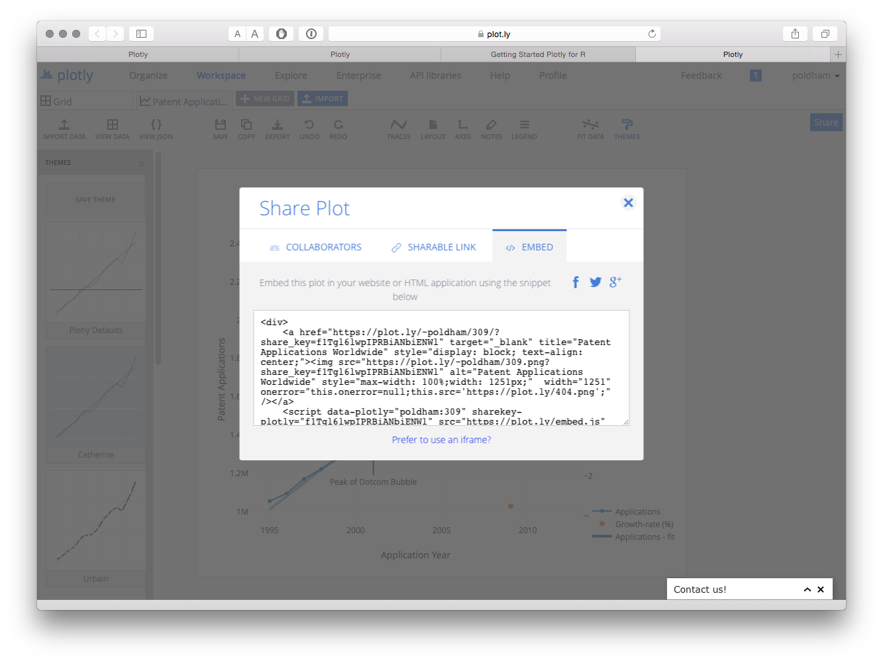
Task: Share plot on Google Plus
Action: point(615,282)
